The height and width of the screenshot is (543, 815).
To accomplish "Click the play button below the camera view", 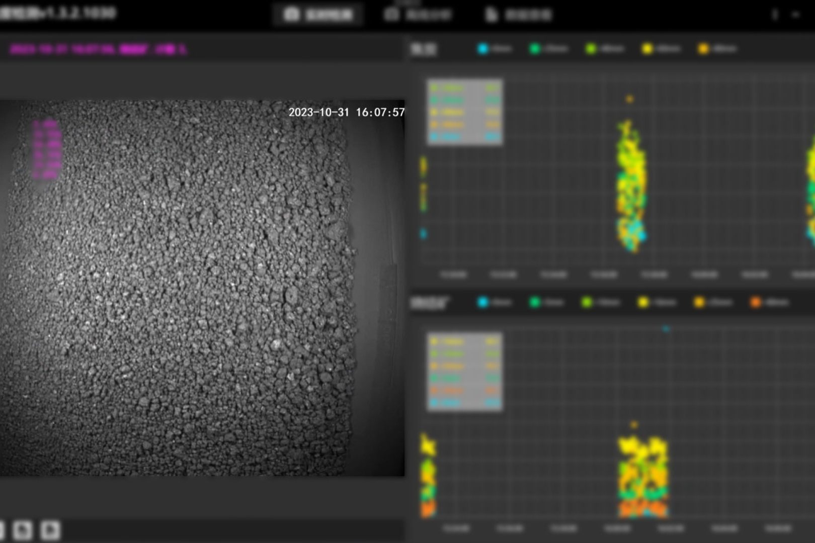I will pyautogui.click(x=50, y=530).
